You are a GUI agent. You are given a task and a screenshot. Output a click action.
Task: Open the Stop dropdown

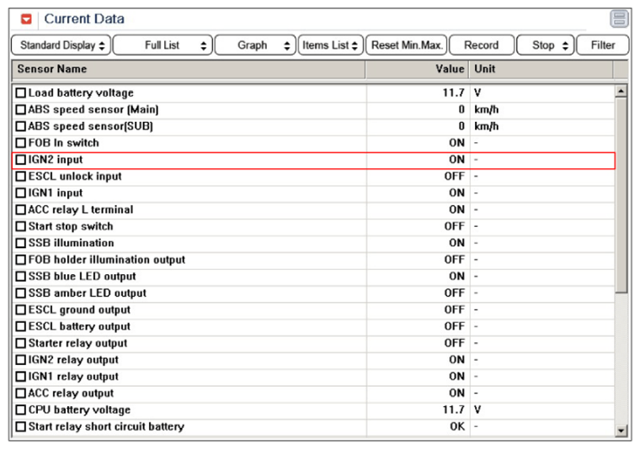545,45
